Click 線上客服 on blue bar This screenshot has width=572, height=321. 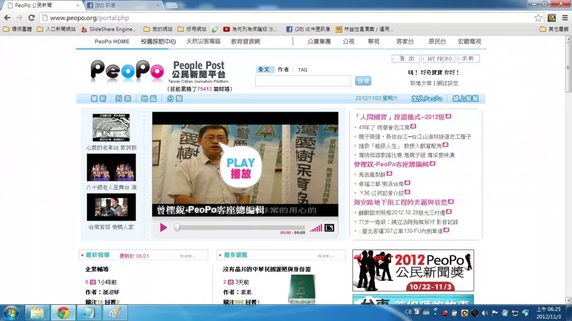coord(465,98)
